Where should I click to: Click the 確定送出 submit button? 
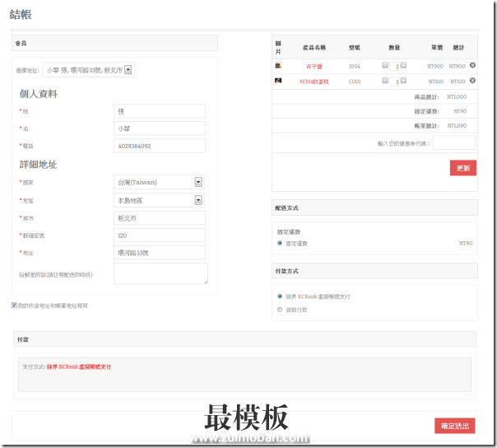pyautogui.click(x=454, y=426)
